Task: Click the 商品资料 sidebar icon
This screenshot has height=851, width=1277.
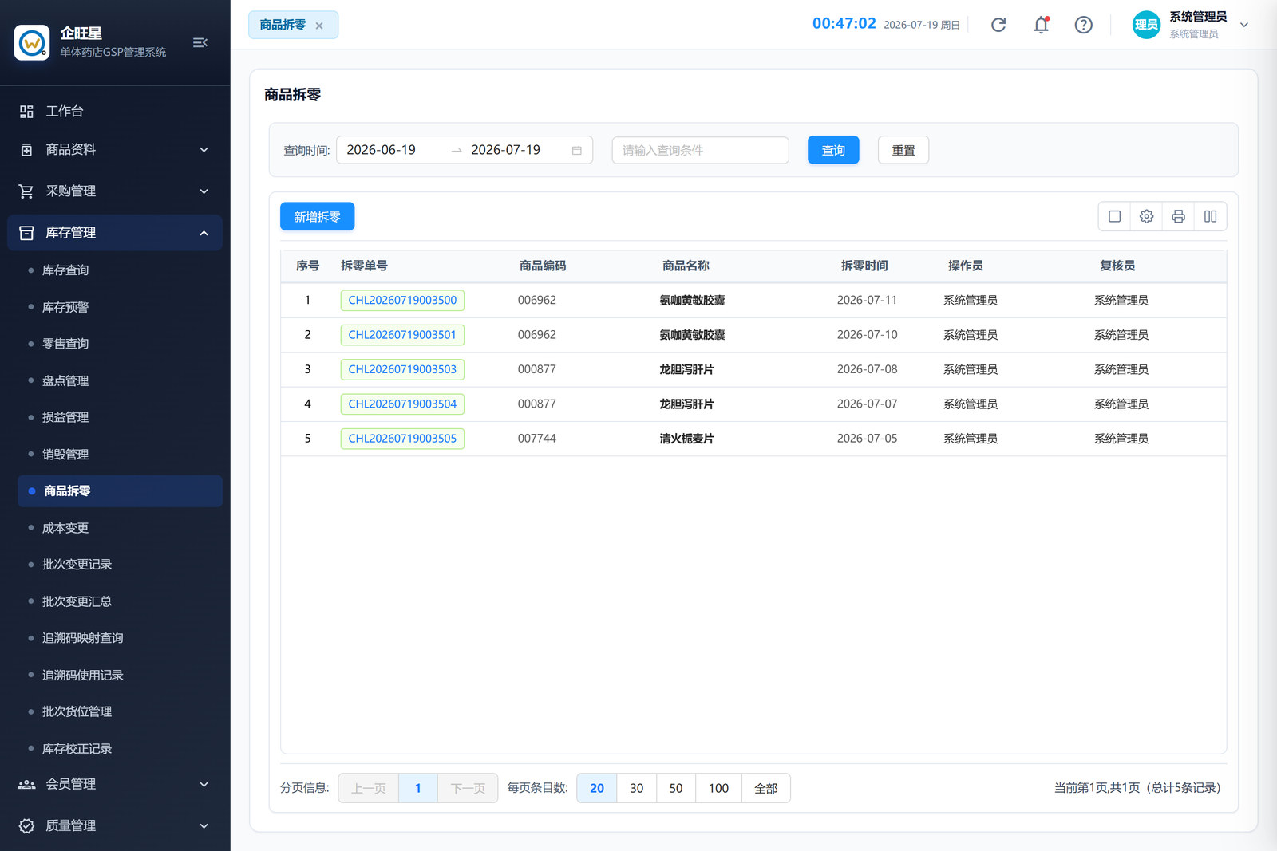Action: 26,150
